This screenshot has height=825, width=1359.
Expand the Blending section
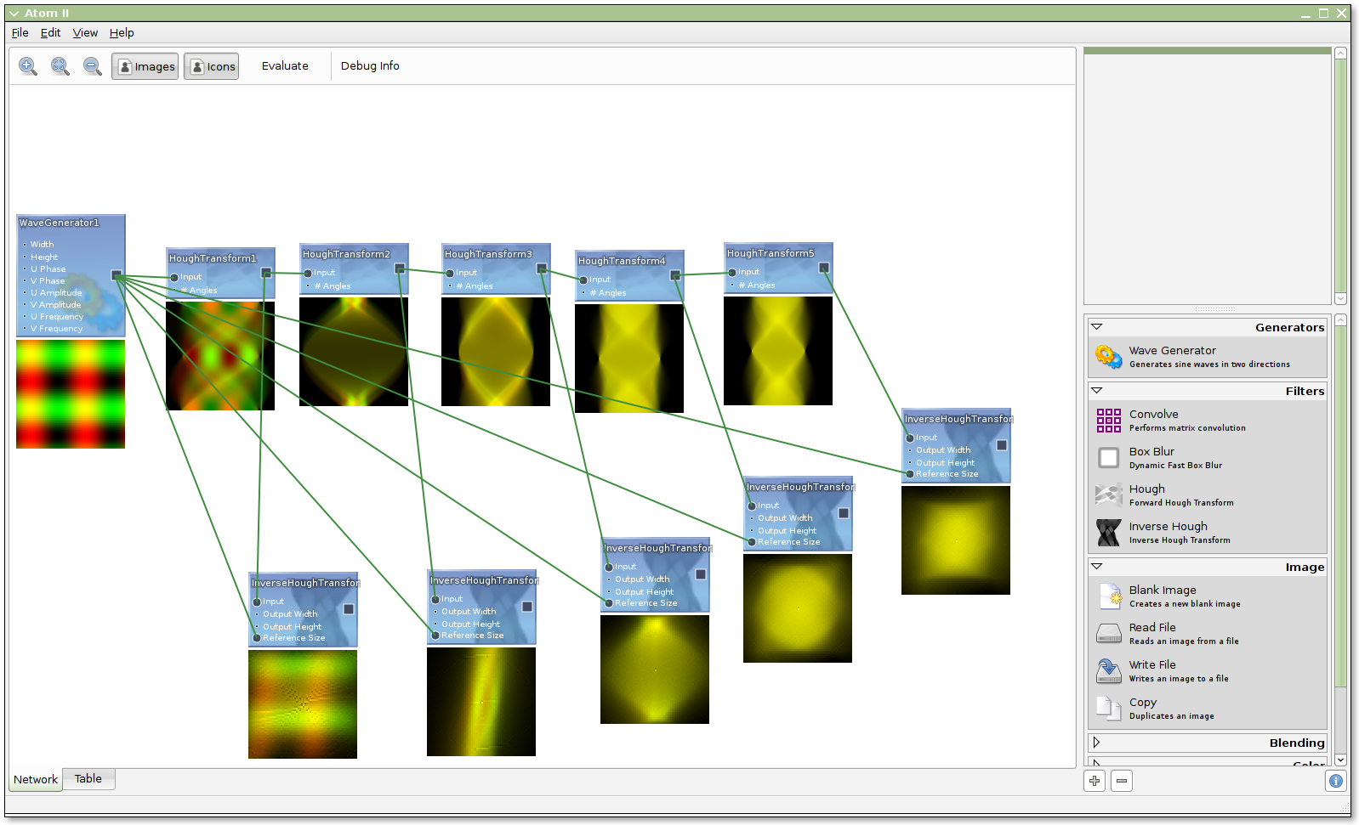[1097, 743]
